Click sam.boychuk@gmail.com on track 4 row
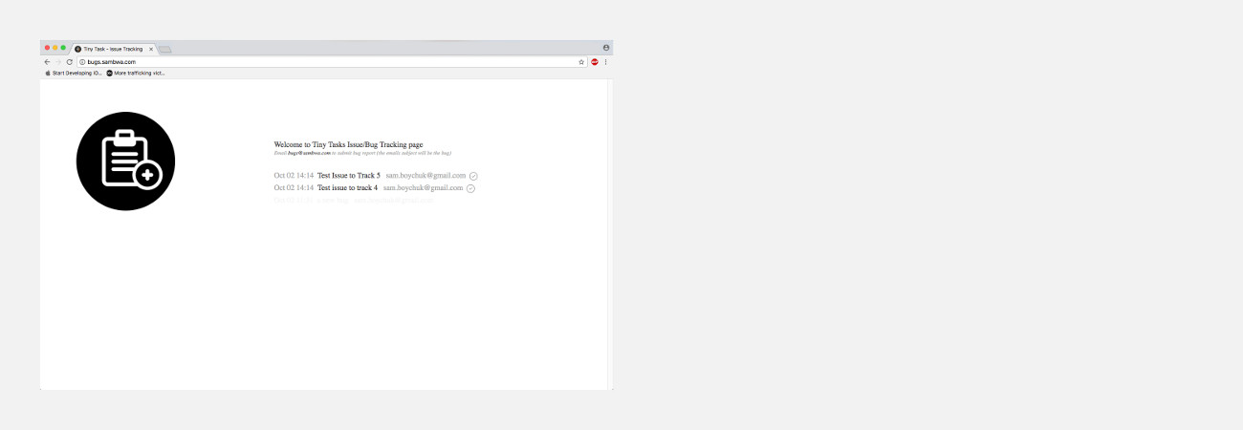This screenshot has width=1243, height=430. [x=423, y=188]
